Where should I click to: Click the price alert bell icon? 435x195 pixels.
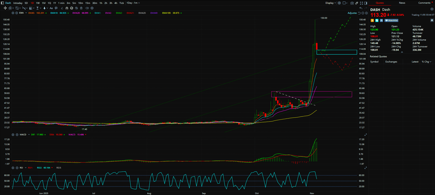coord(432,20)
